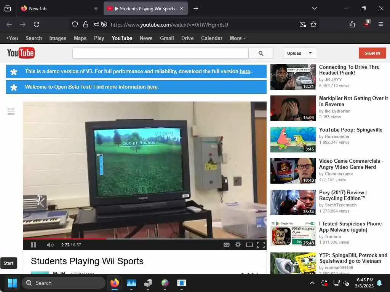Open the notifications bell in taskbar
The image size is (390, 292).
click(380, 283)
